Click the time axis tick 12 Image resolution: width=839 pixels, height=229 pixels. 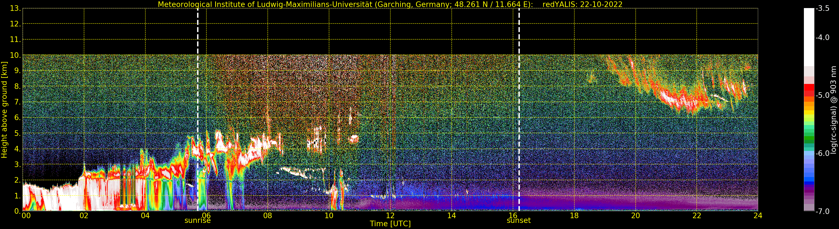[390, 216]
